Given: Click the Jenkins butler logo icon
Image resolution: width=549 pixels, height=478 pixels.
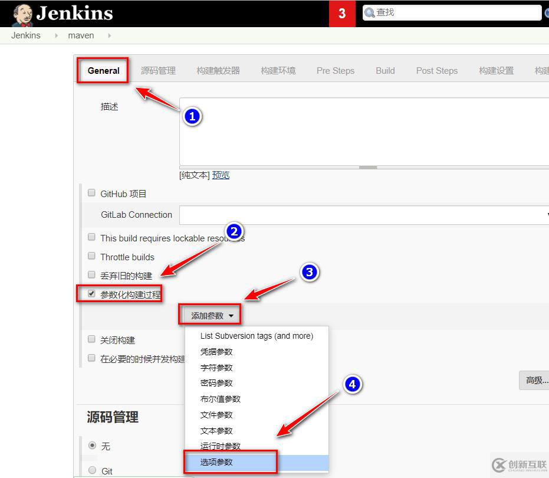Looking at the screenshot, I should (x=22, y=15).
